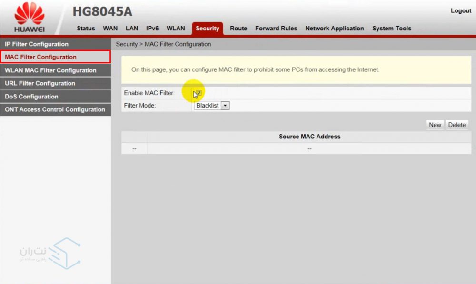The height and width of the screenshot is (284, 476).
Task: Tick the Enable MAC Filter checkbox
Action: pos(198,93)
